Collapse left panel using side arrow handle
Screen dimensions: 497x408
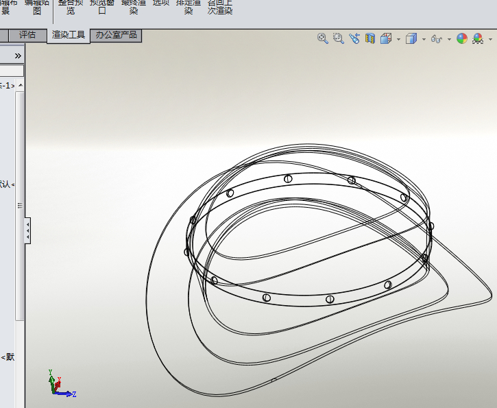point(28,231)
